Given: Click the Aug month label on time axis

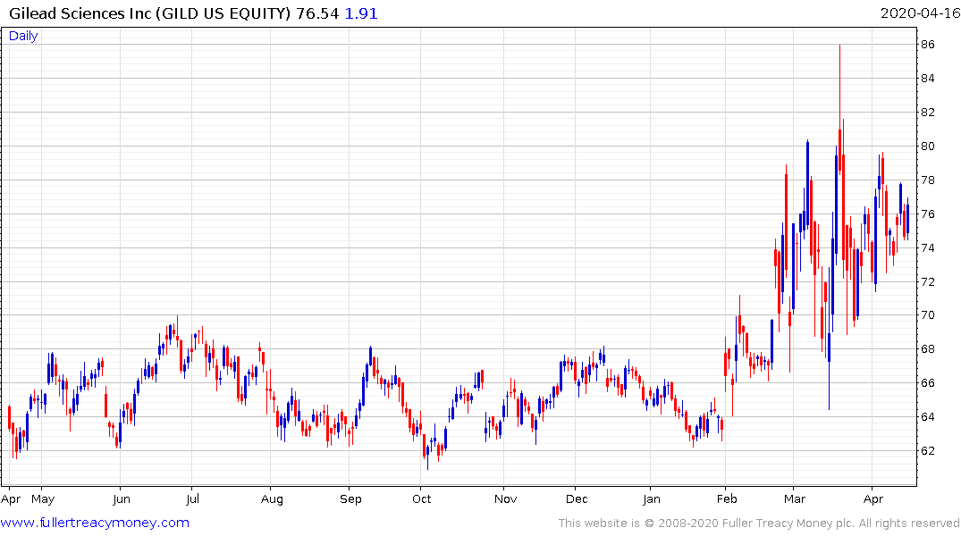Looking at the screenshot, I should [x=272, y=500].
